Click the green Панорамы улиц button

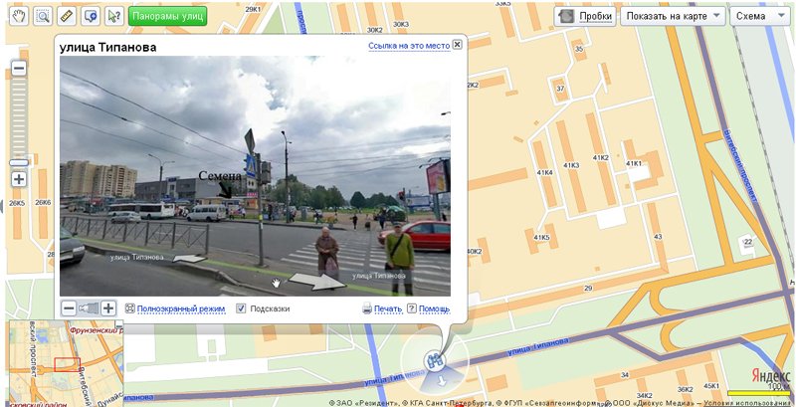[x=168, y=16]
